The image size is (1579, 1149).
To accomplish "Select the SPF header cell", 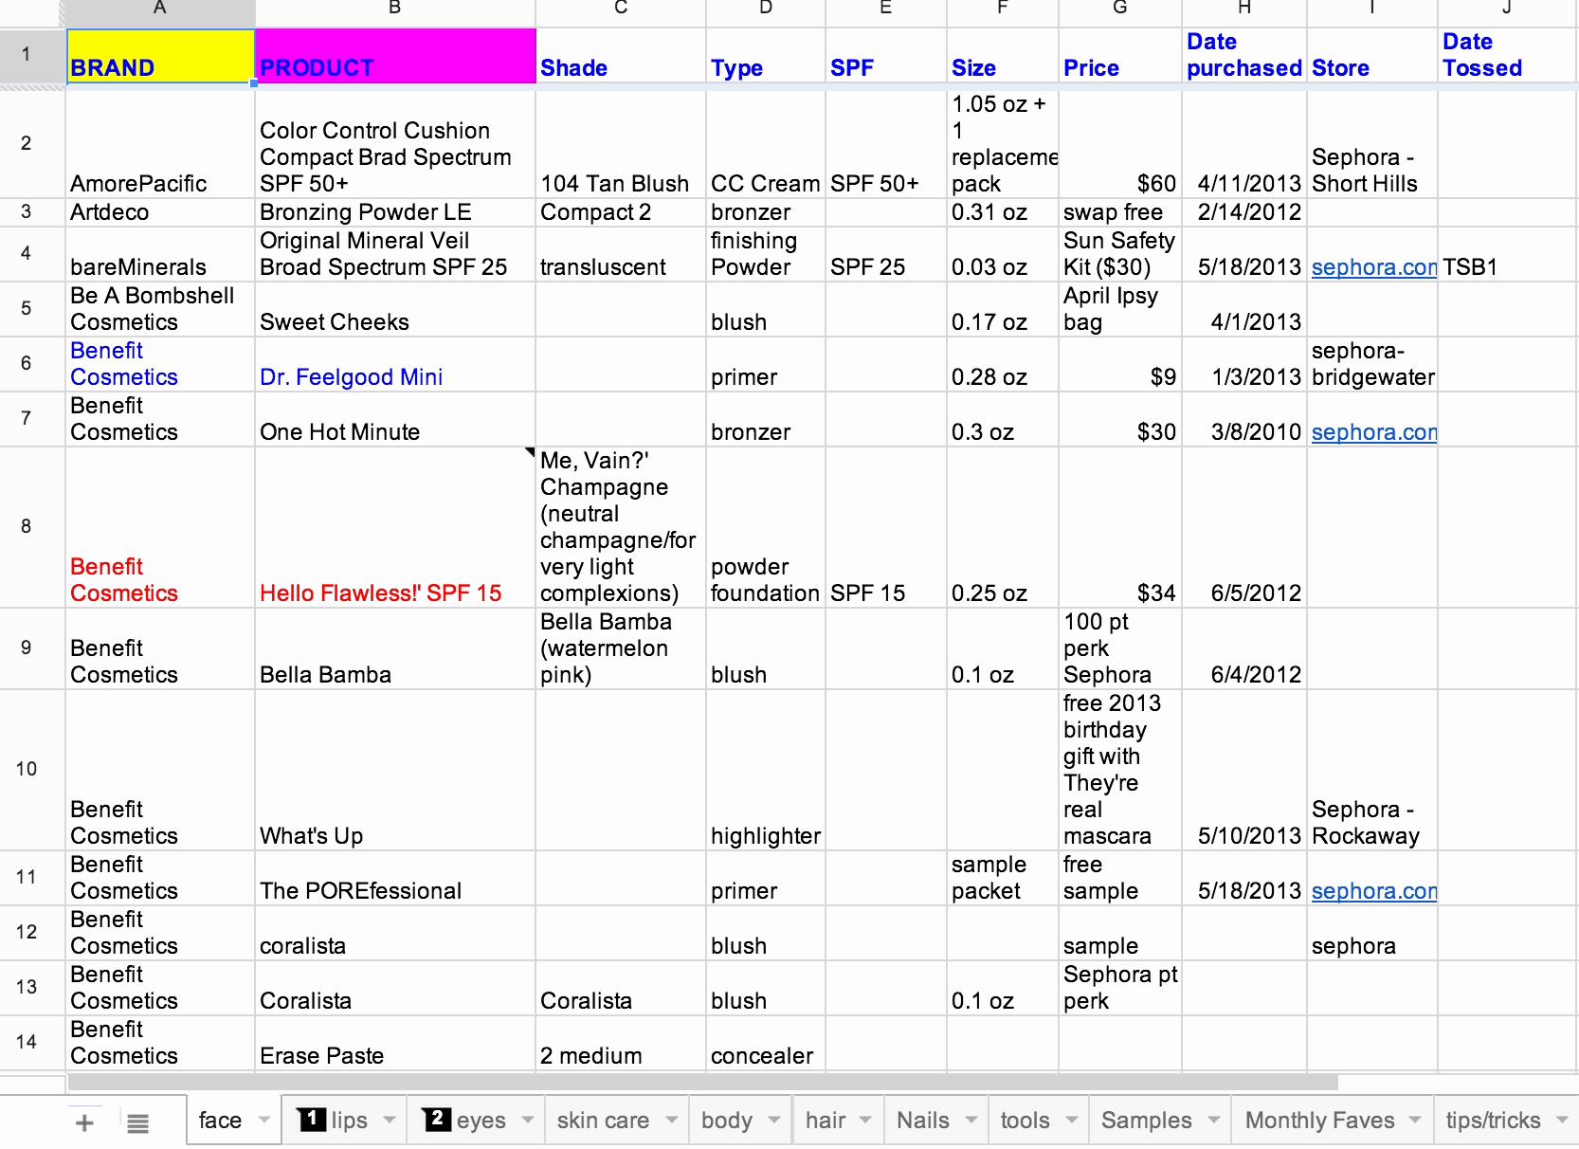I will click(x=886, y=56).
